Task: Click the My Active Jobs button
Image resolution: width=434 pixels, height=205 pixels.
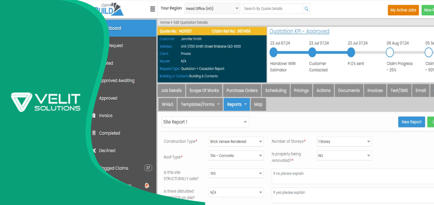Action: click(403, 10)
